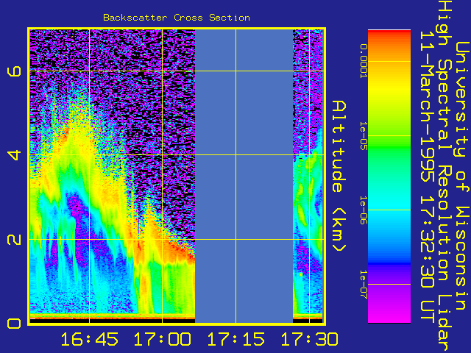Click the 'Backscatter Cross Section' plot title
This screenshot has width=471, height=353.
click(x=177, y=18)
